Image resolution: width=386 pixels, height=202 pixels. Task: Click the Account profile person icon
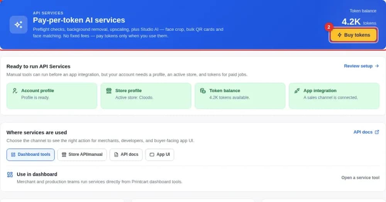15,91
